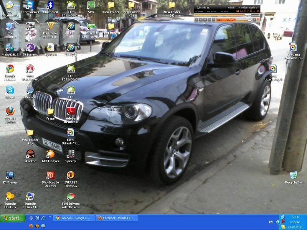
Task: Click the TuneUp 1-Click Maintenance icon
Action: pos(30,200)
